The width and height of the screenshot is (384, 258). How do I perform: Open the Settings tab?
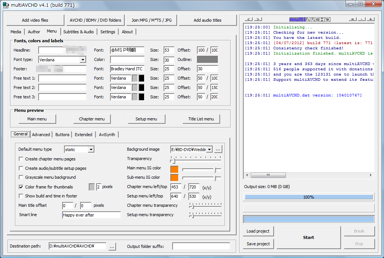pyautogui.click(x=107, y=32)
